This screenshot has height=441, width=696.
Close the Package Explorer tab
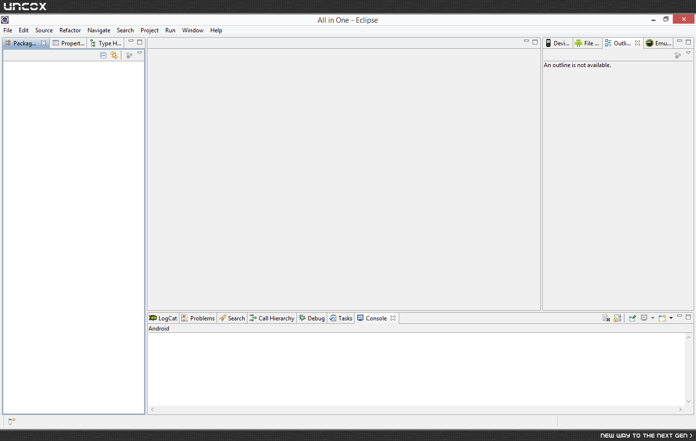[43, 43]
